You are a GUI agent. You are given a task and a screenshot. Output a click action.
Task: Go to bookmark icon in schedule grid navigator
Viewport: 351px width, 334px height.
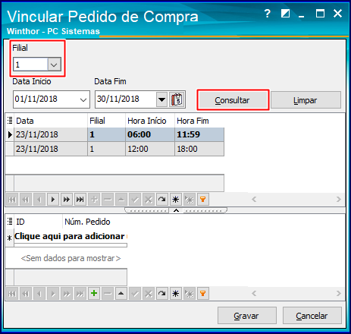(x=190, y=200)
